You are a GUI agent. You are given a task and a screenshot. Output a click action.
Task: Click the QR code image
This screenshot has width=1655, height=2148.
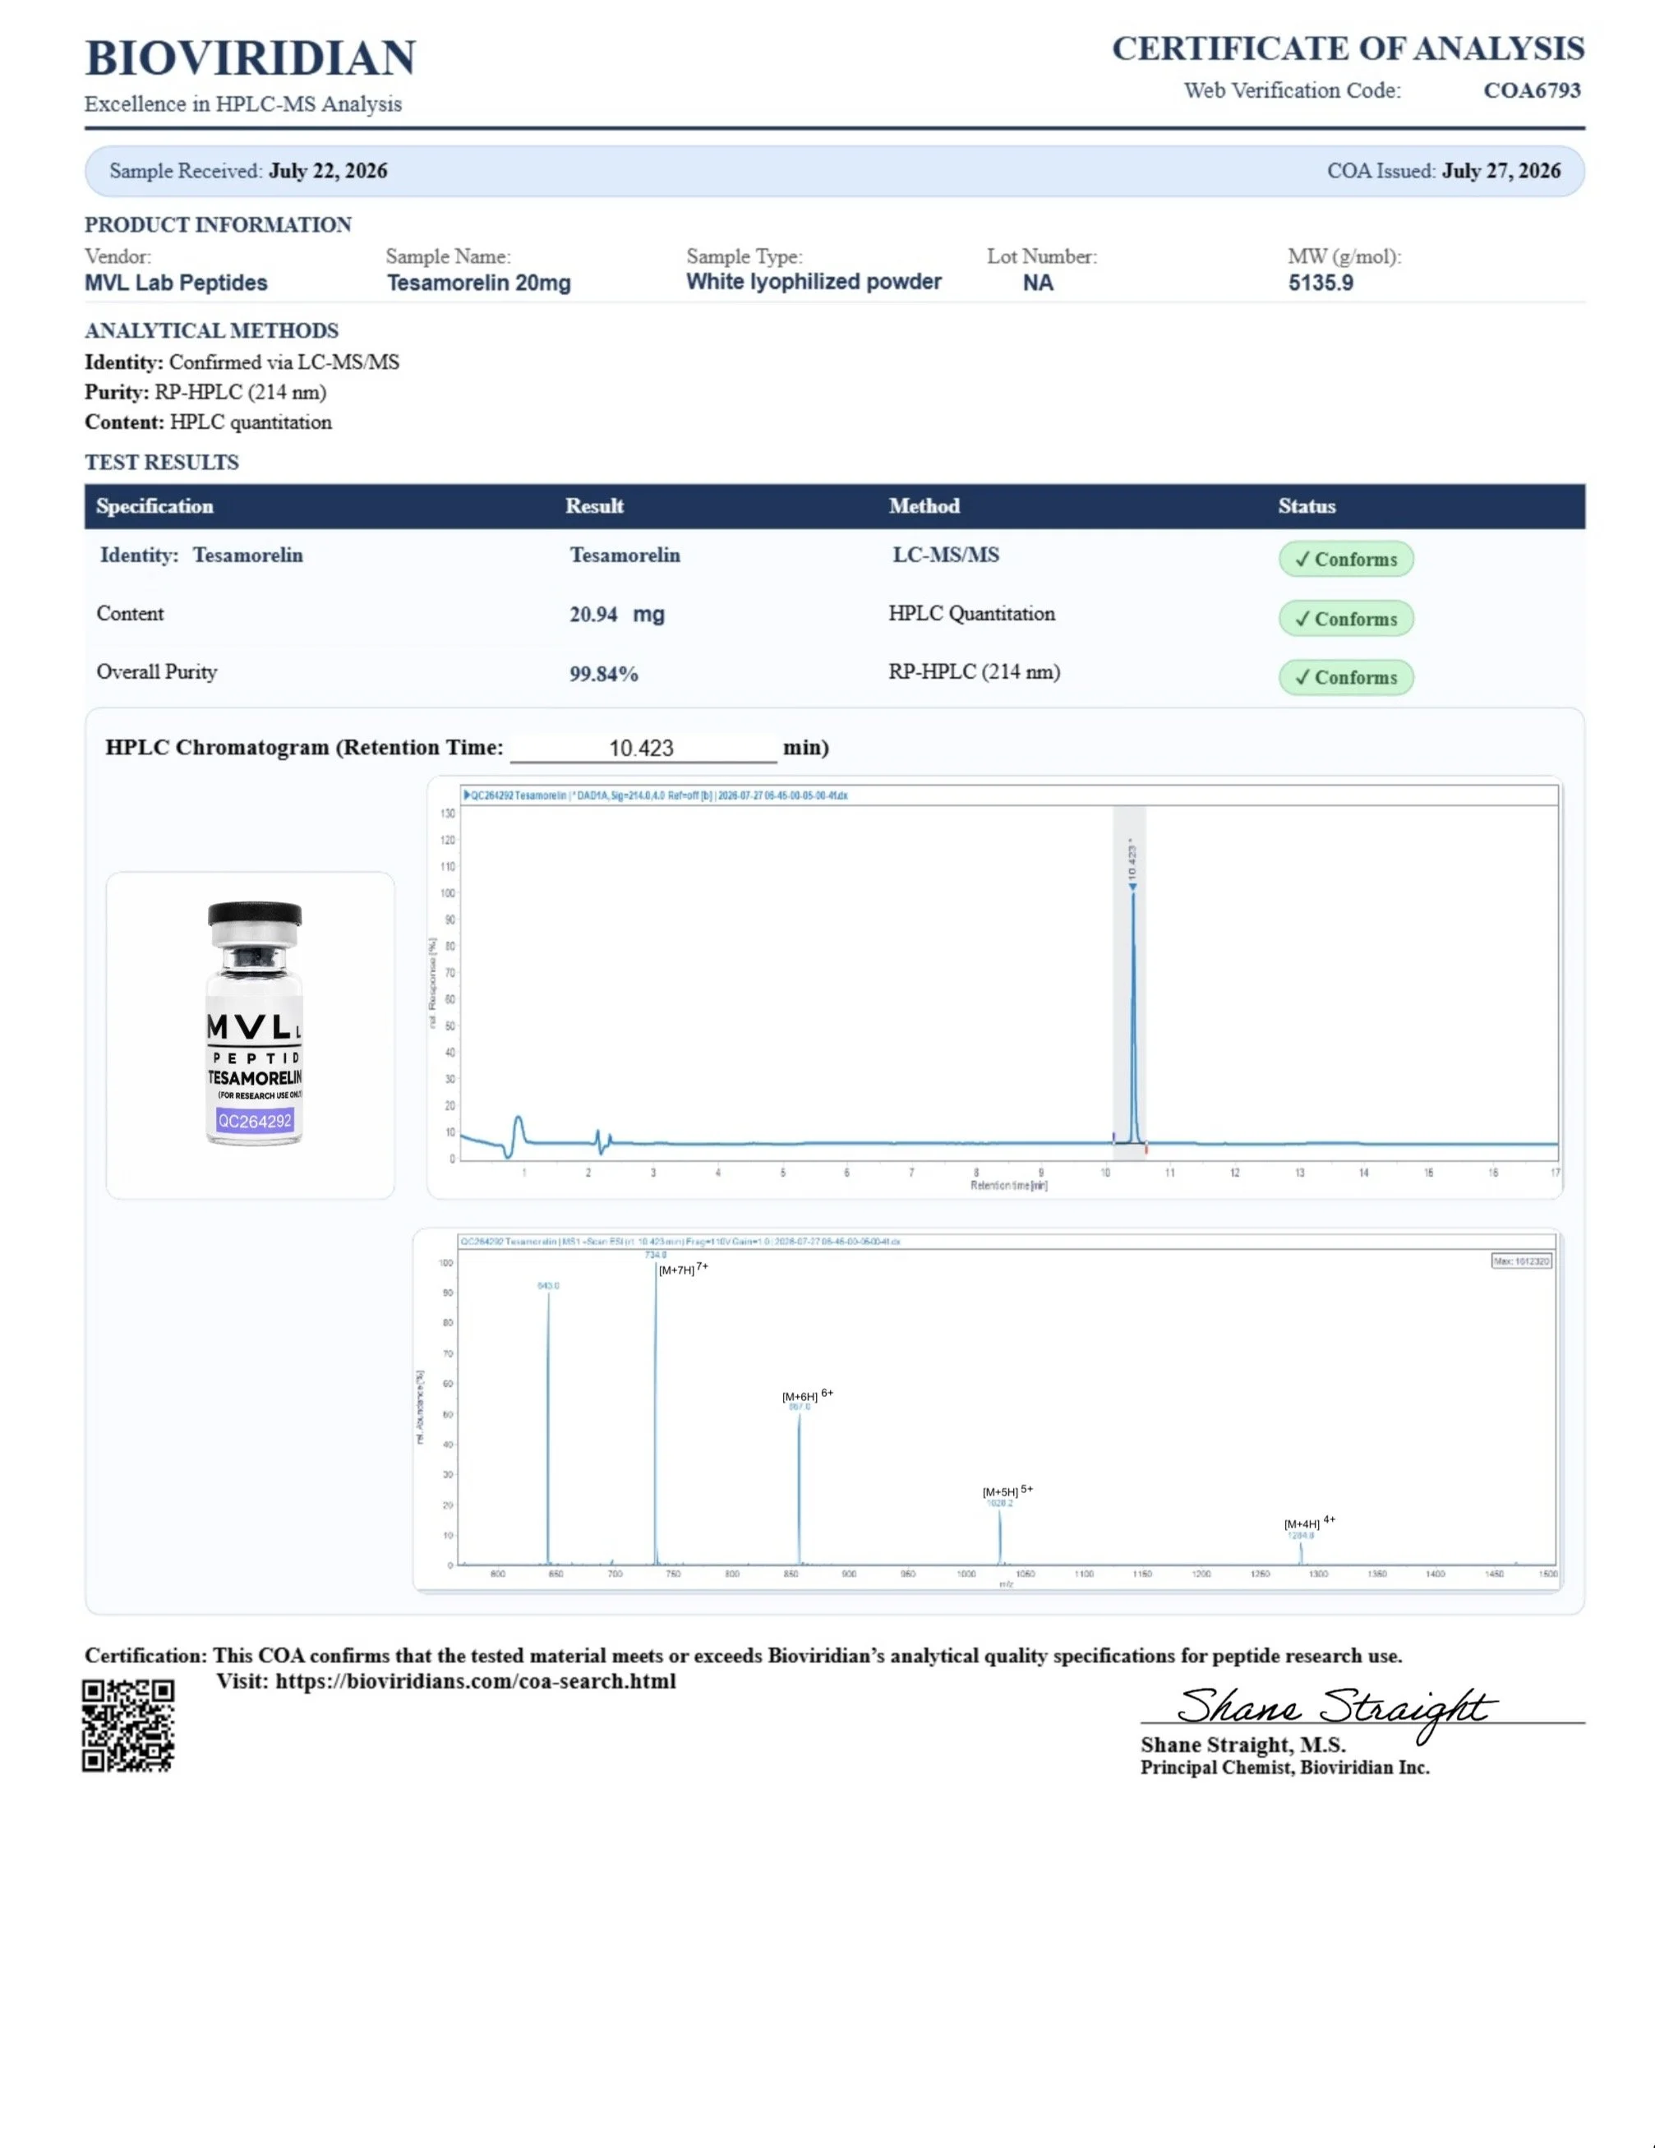coord(128,1726)
